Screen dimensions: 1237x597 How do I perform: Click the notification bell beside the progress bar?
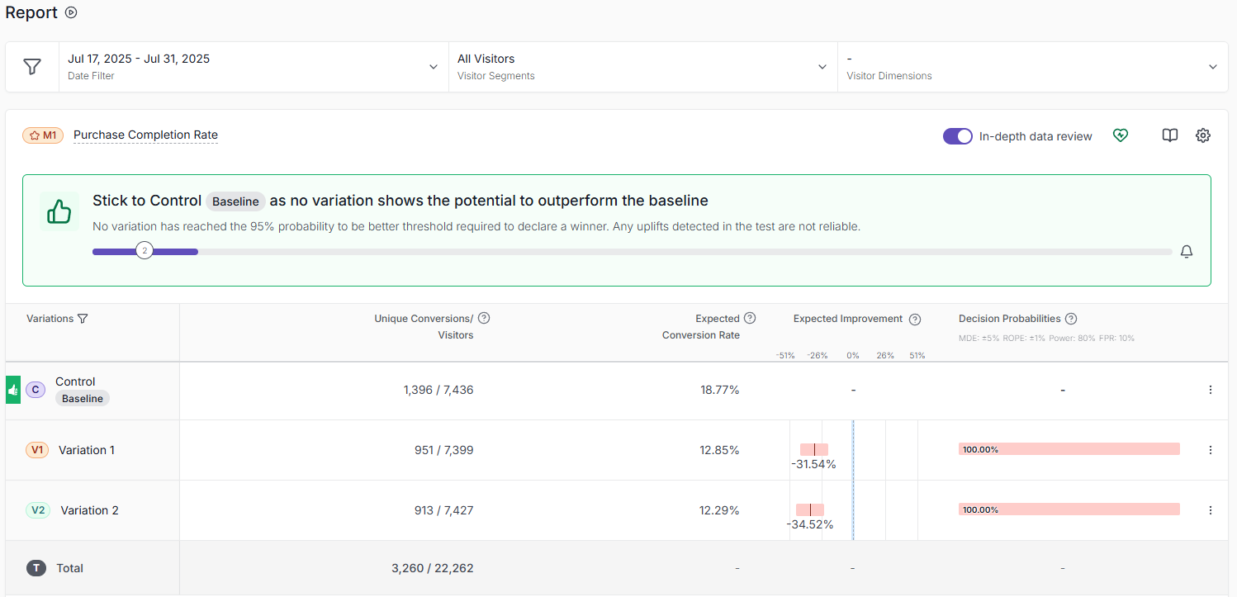pyautogui.click(x=1187, y=251)
